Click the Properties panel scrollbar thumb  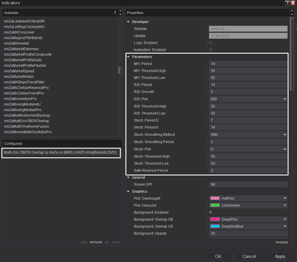click(x=292, y=54)
